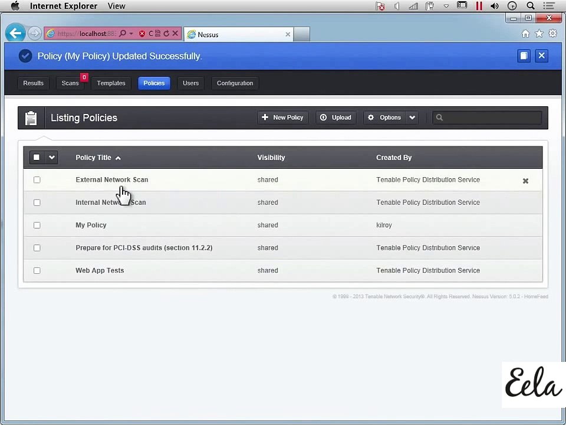Image resolution: width=566 pixels, height=425 pixels.
Task: Click the flag with red X menu bar icon
Action: [x=380, y=6]
